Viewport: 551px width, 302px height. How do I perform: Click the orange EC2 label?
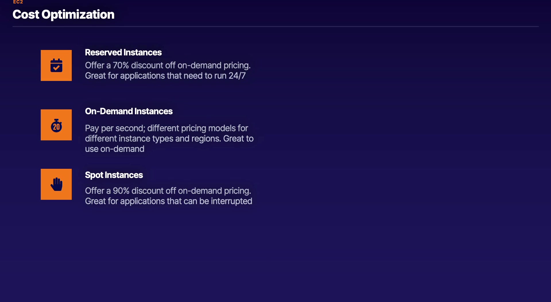point(18,2)
